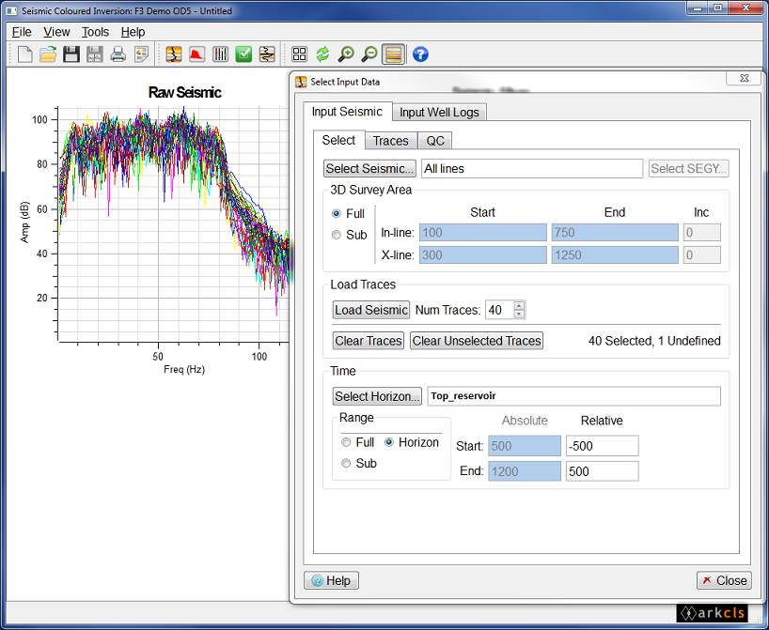Toggle the orange stacked-lines toolbar icon
Viewport: 769px width, 630px height.
[393, 54]
